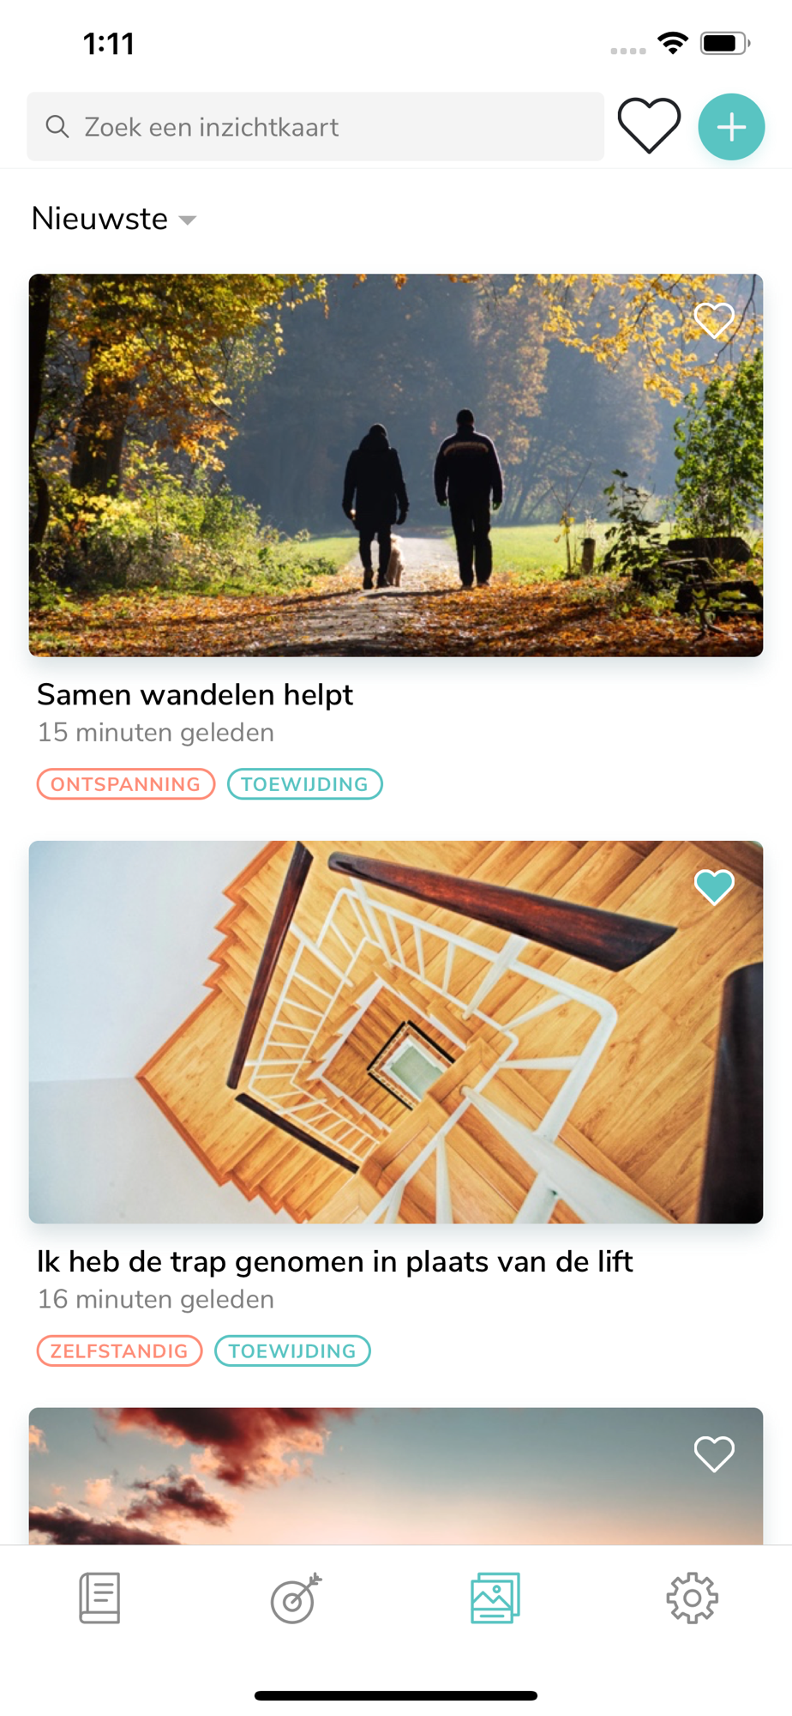Open the favorites heart filter in the header
Image resolution: width=792 pixels, height=1716 pixels.
coord(649,126)
